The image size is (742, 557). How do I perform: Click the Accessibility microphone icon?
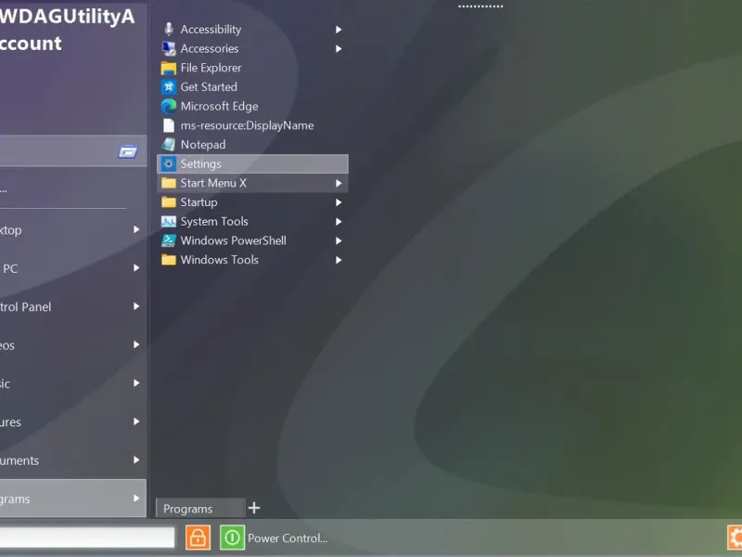coord(169,30)
